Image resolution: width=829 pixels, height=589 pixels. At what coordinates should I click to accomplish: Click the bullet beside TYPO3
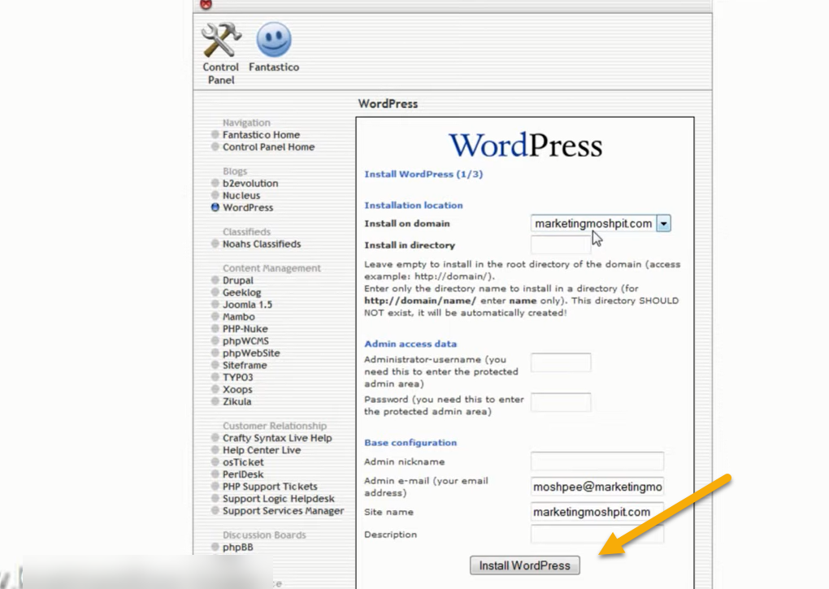pyautogui.click(x=215, y=378)
